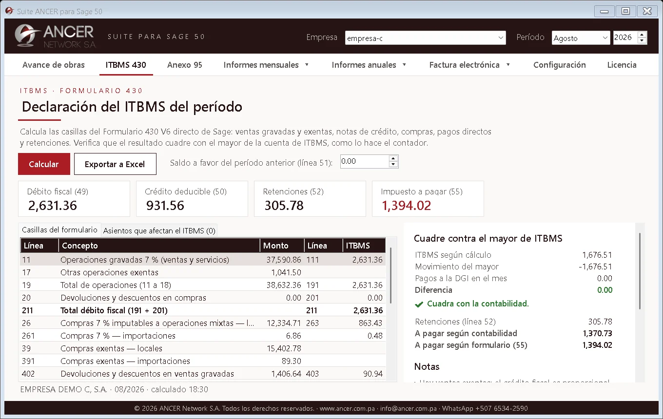Switch to Asientos que afectan el ITBMS tab
The width and height of the screenshot is (663, 419).
point(159,231)
